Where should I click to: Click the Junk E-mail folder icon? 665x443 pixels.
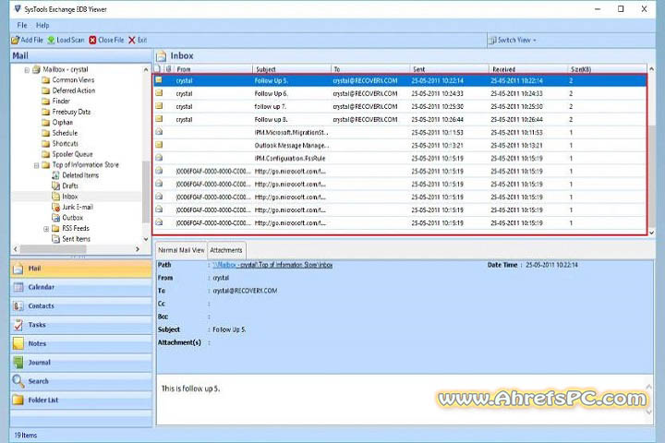point(55,207)
